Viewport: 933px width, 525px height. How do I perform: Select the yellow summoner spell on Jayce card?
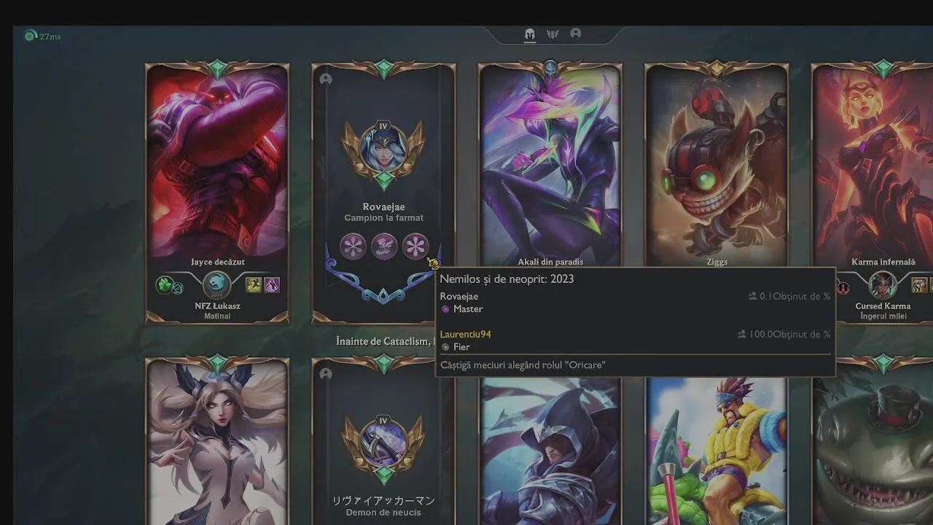click(x=254, y=285)
